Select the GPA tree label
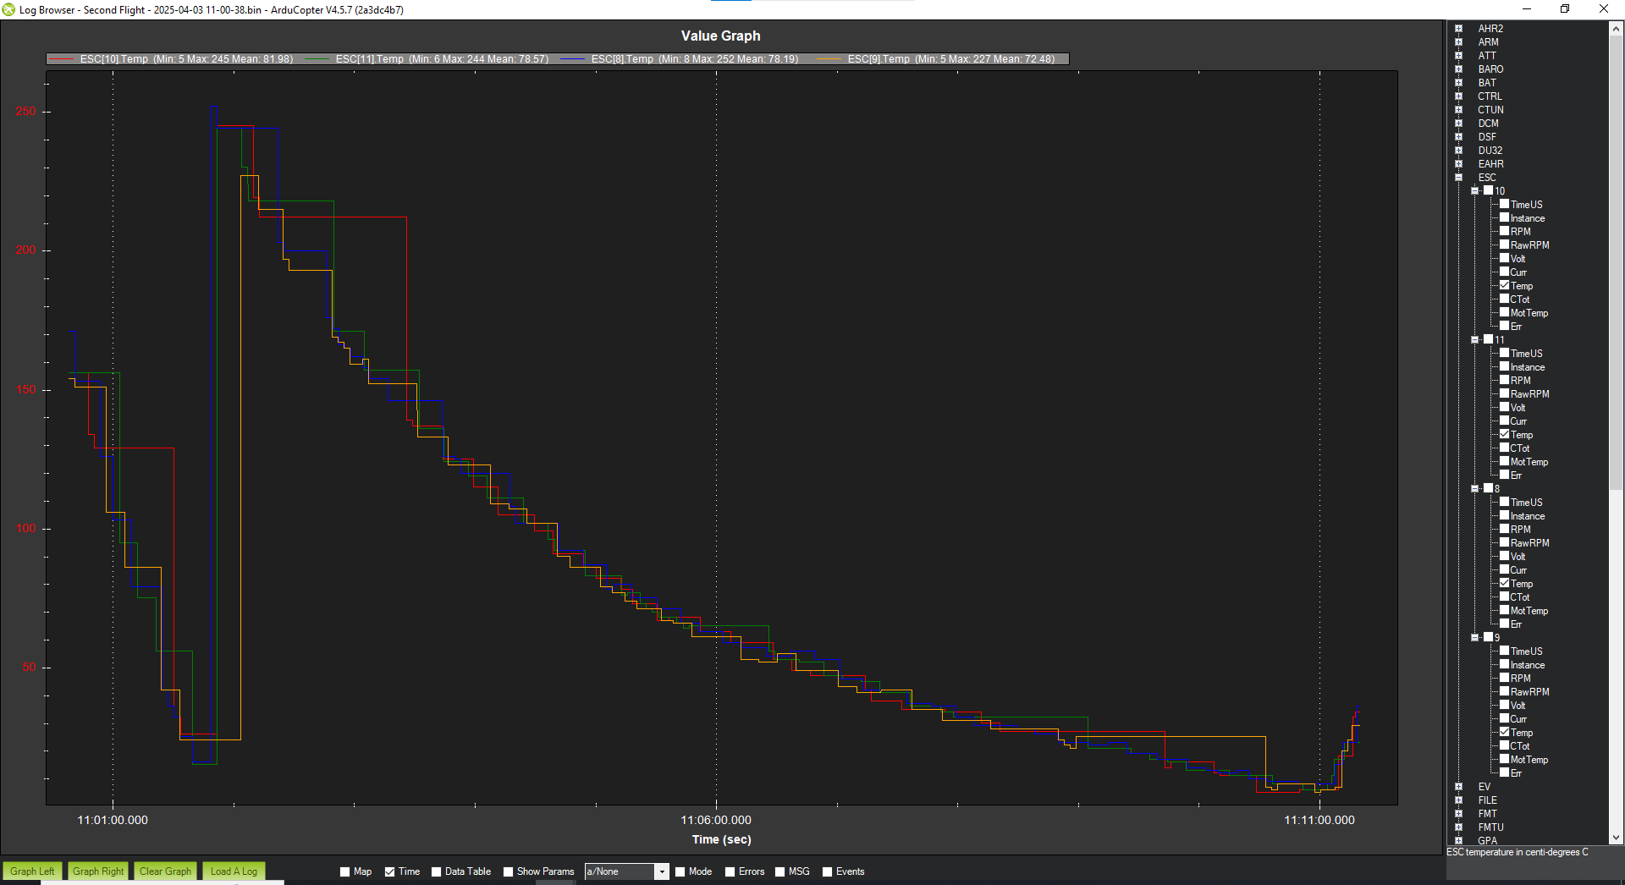1625x885 pixels. pyautogui.click(x=1487, y=841)
